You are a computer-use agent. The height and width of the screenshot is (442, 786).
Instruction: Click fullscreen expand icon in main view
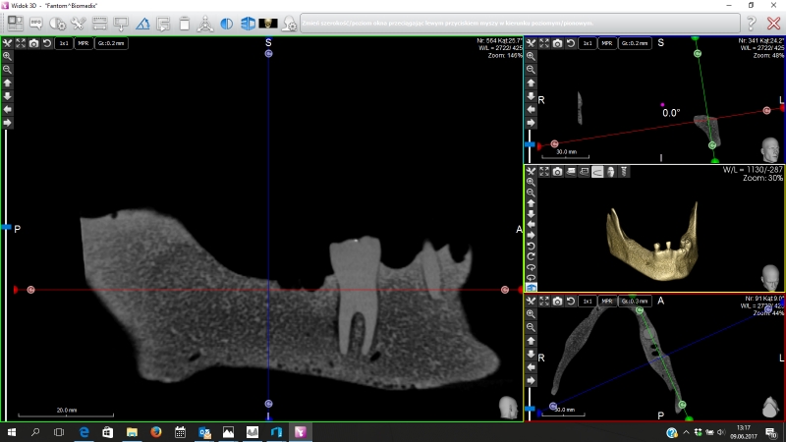pos(21,43)
